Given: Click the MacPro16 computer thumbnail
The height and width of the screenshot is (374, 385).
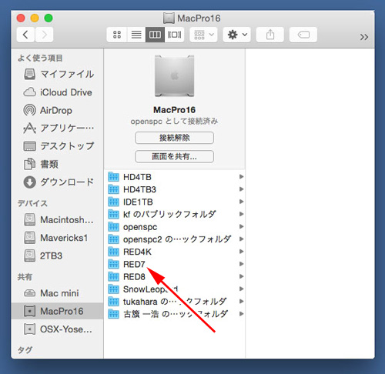Looking at the screenshot, I should 174,76.
